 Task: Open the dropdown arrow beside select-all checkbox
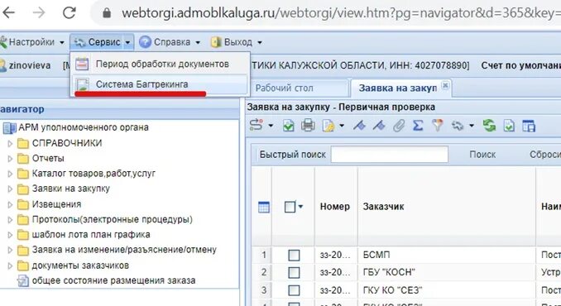(x=300, y=207)
